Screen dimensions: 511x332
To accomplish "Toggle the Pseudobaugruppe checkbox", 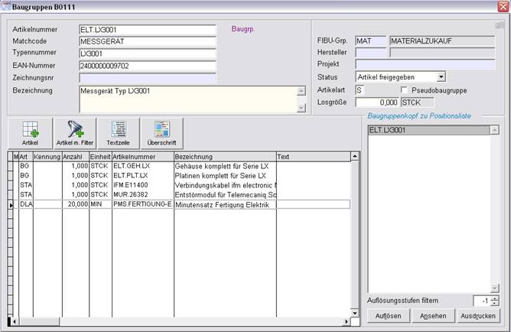I will pyautogui.click(x=405, y=90).
